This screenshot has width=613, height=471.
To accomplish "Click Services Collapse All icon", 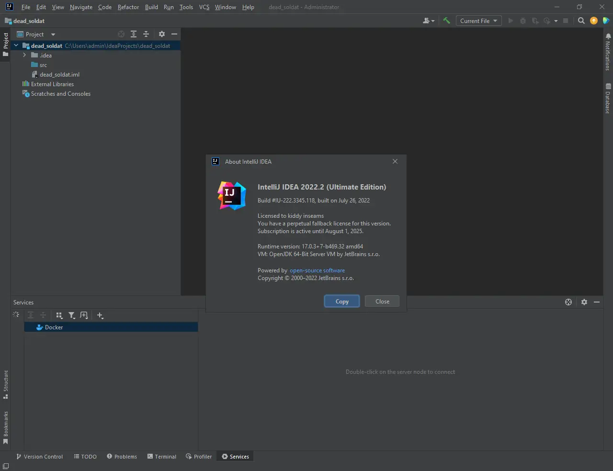I will pyautogui.click(x=43, y=315).
